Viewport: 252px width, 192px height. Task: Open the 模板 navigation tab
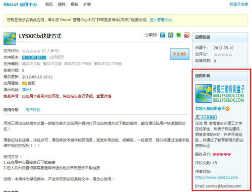[75, 5]
